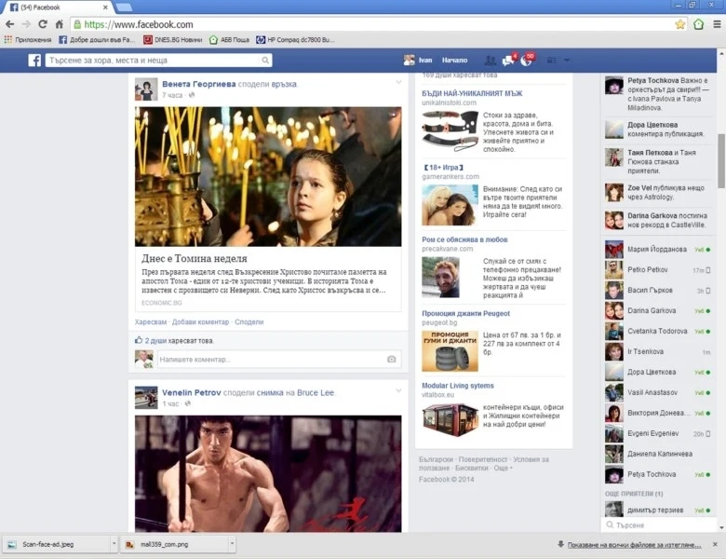Open post options chevron for Венета Георгиева
The image size is (726, 559).
point(398,83)
